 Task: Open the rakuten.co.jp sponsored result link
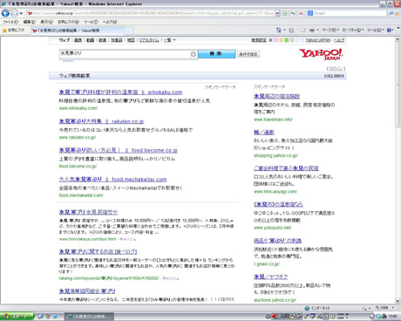(101, 121)
